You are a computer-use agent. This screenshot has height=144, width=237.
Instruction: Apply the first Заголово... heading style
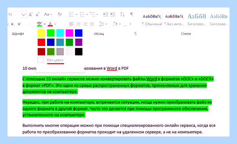196,19
